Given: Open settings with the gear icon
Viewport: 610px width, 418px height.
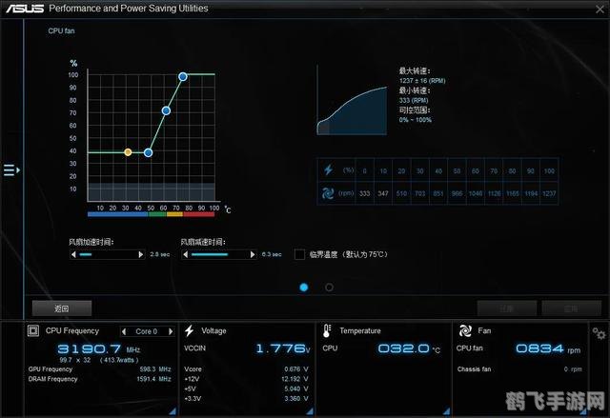Looking at the screenshot, I should click(x=598, y=332).
